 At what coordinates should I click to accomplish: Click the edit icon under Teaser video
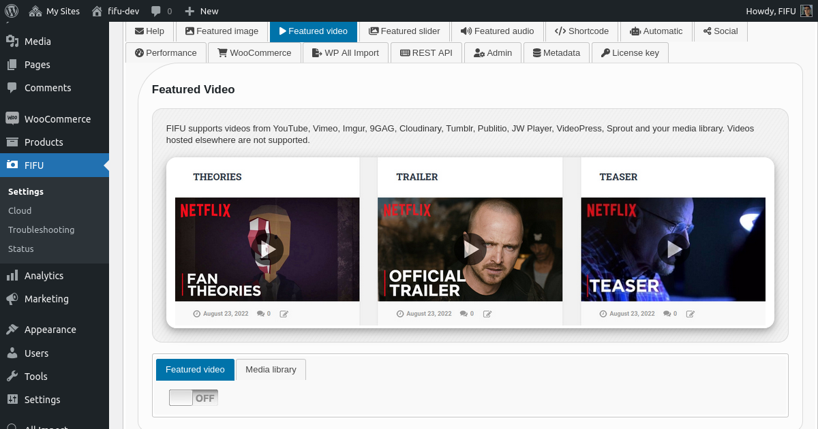(691, 314)
